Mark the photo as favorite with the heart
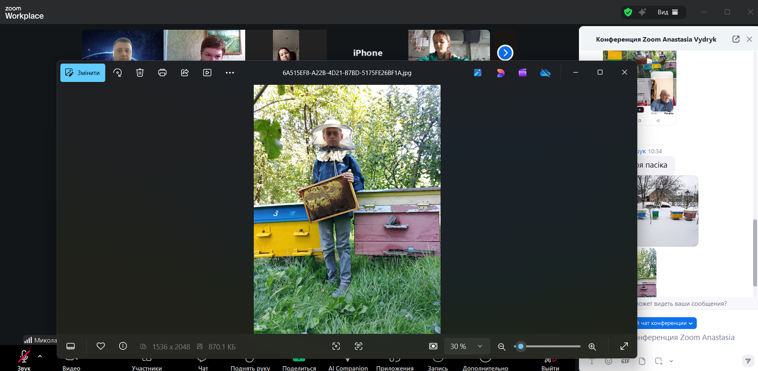This screenshot has width=758, height=371. pyautogui.click(x=101, y=346)
